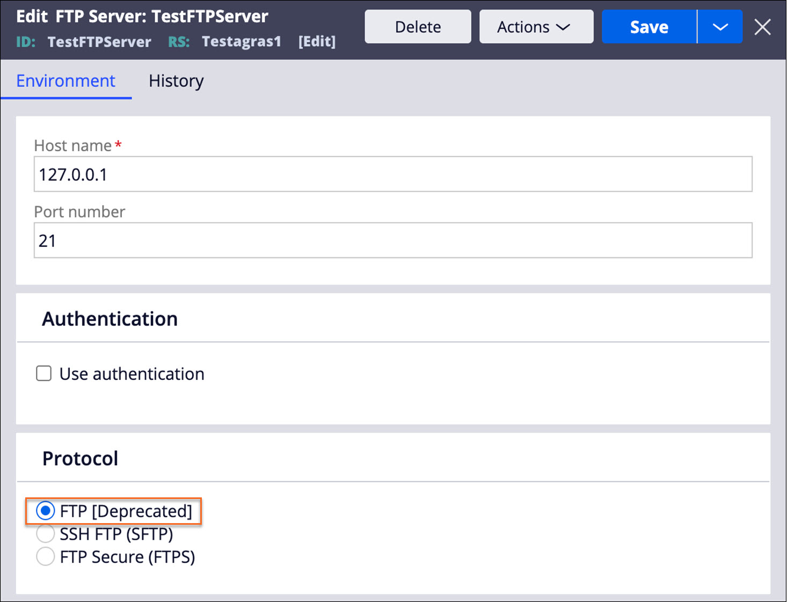This screenshot has width=787, height=602.
Task: Close the Edit FTP Server dialog
Action: click(763, 26)
